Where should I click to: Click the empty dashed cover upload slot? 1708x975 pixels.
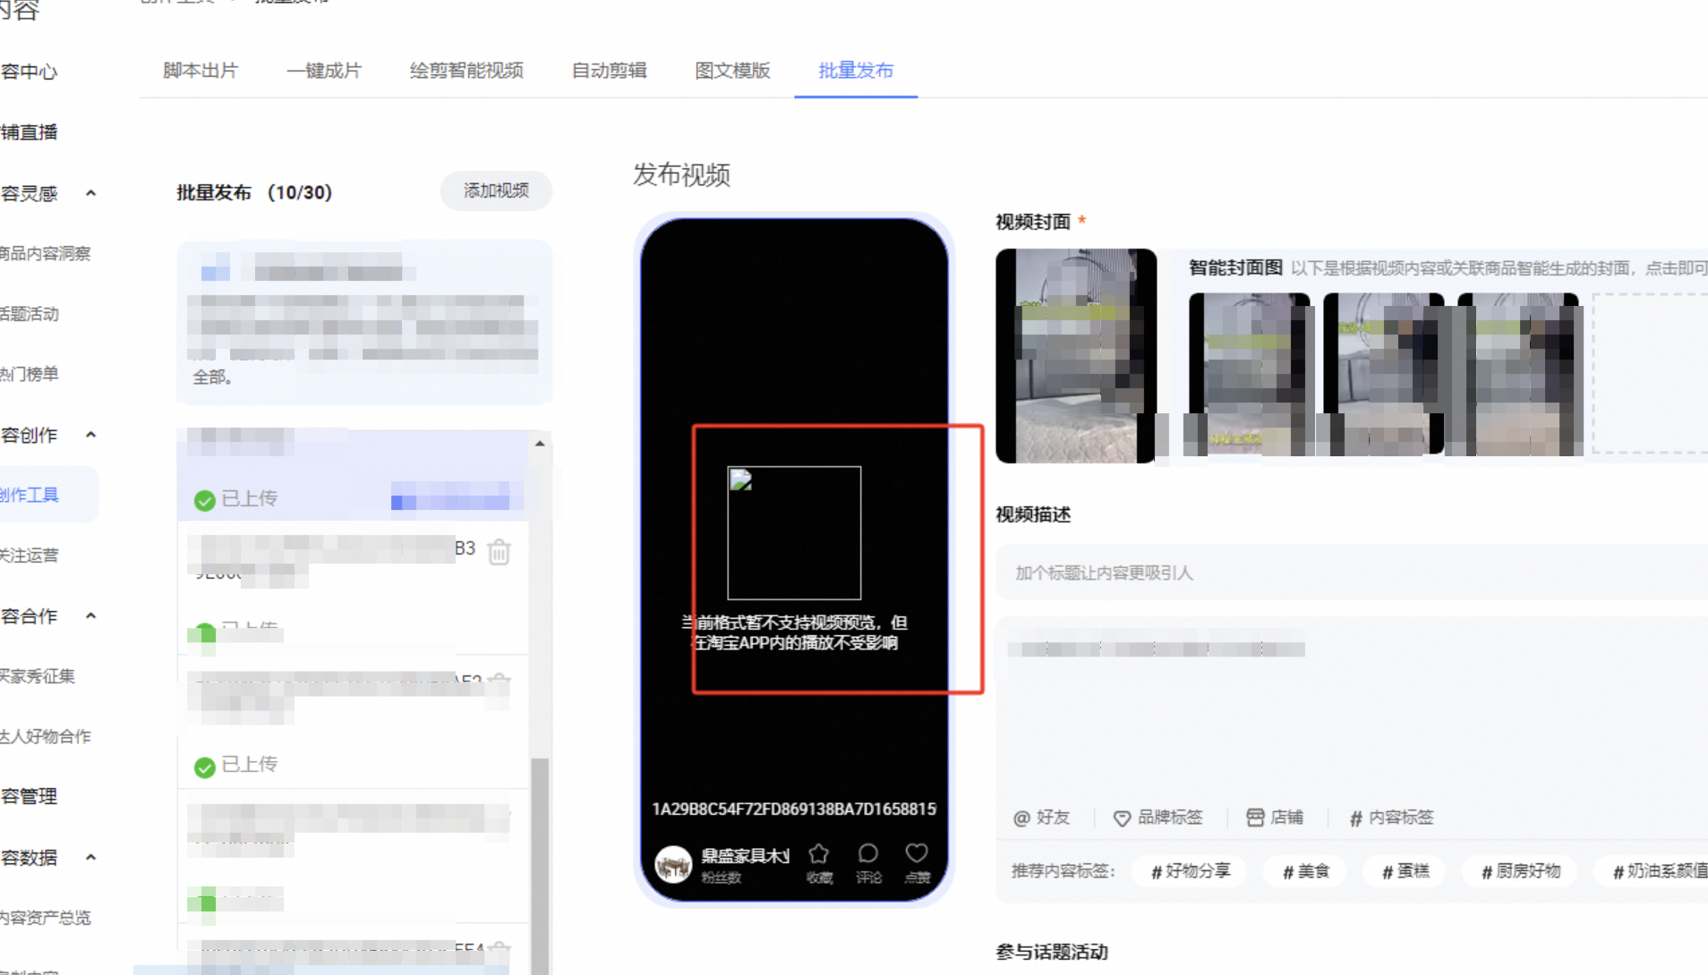pyautogui.click(x=1650, y=374)
